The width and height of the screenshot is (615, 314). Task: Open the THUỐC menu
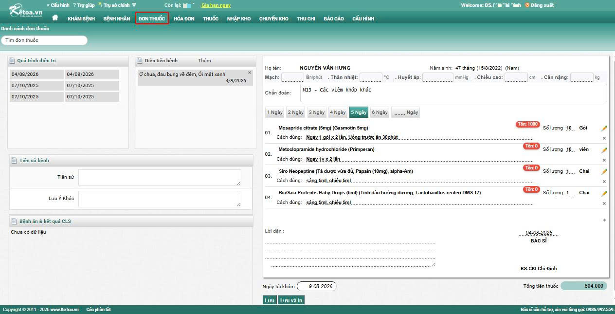tap(211, 18)
